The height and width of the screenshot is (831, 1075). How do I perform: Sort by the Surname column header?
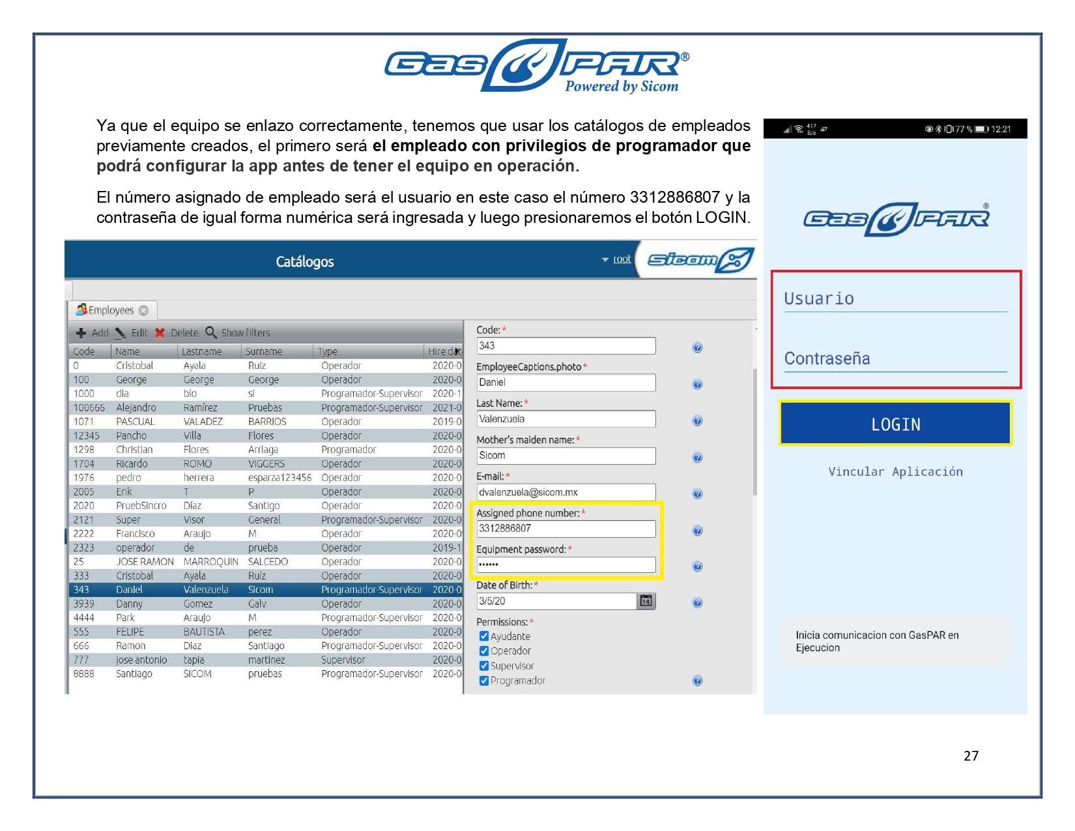click(278, 352)
